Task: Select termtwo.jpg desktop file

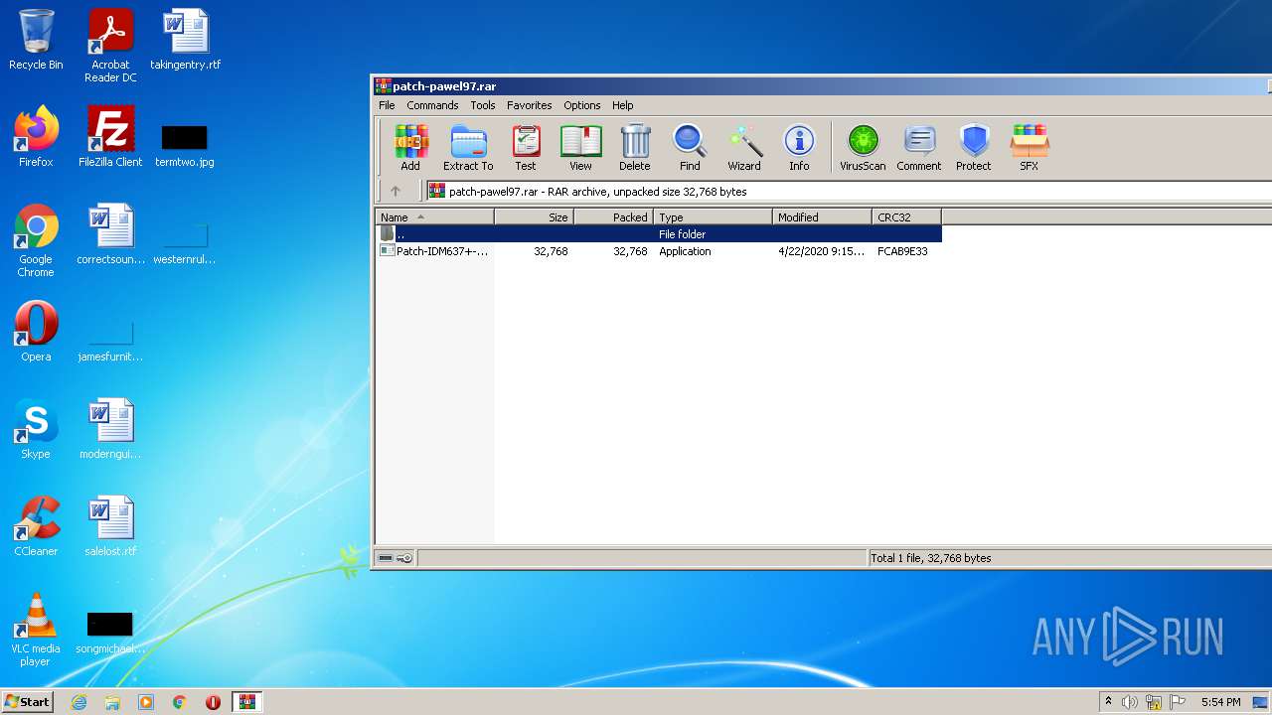Action: pyautogui.click(x=185, y=144)
